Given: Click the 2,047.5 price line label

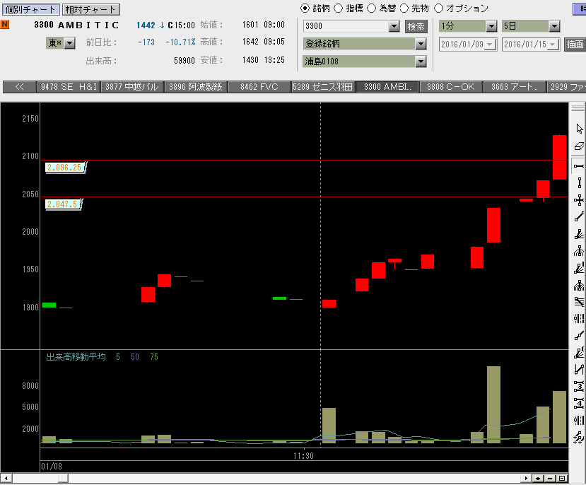Looking at the screenshot, I should pyautogui.click(x=63, y=204).
